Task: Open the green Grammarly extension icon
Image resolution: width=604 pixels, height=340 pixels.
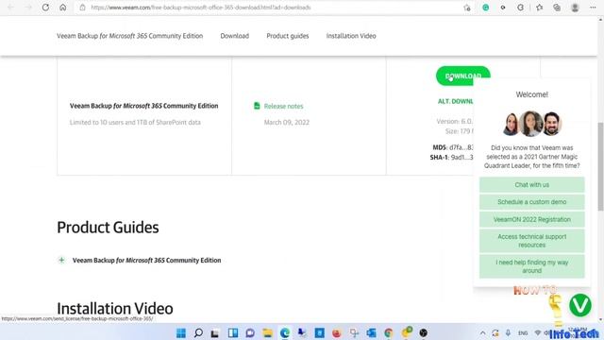Action: tap(486, 8)
